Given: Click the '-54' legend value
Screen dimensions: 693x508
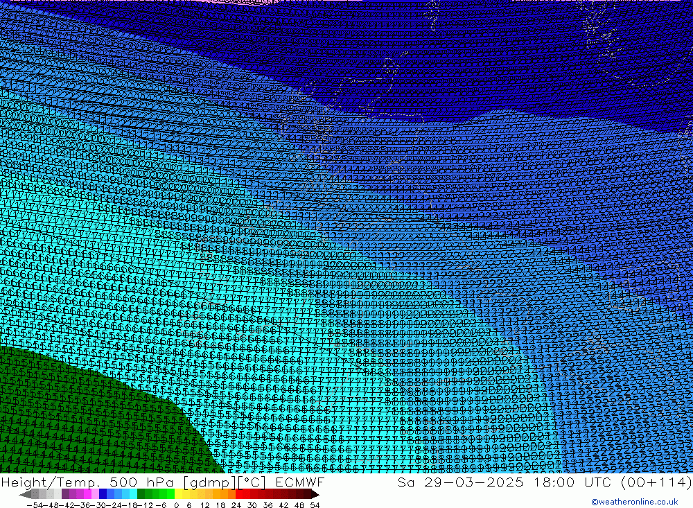Looking at the screenshot, I should pyautogui.click(x=35, y=505).
